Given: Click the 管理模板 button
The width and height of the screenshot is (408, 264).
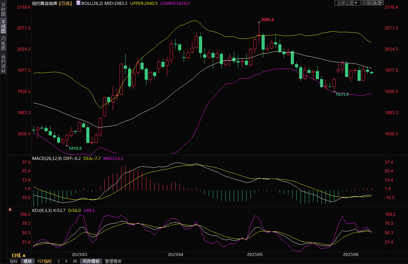Looking at the screenshot, I should click(113, 261).
